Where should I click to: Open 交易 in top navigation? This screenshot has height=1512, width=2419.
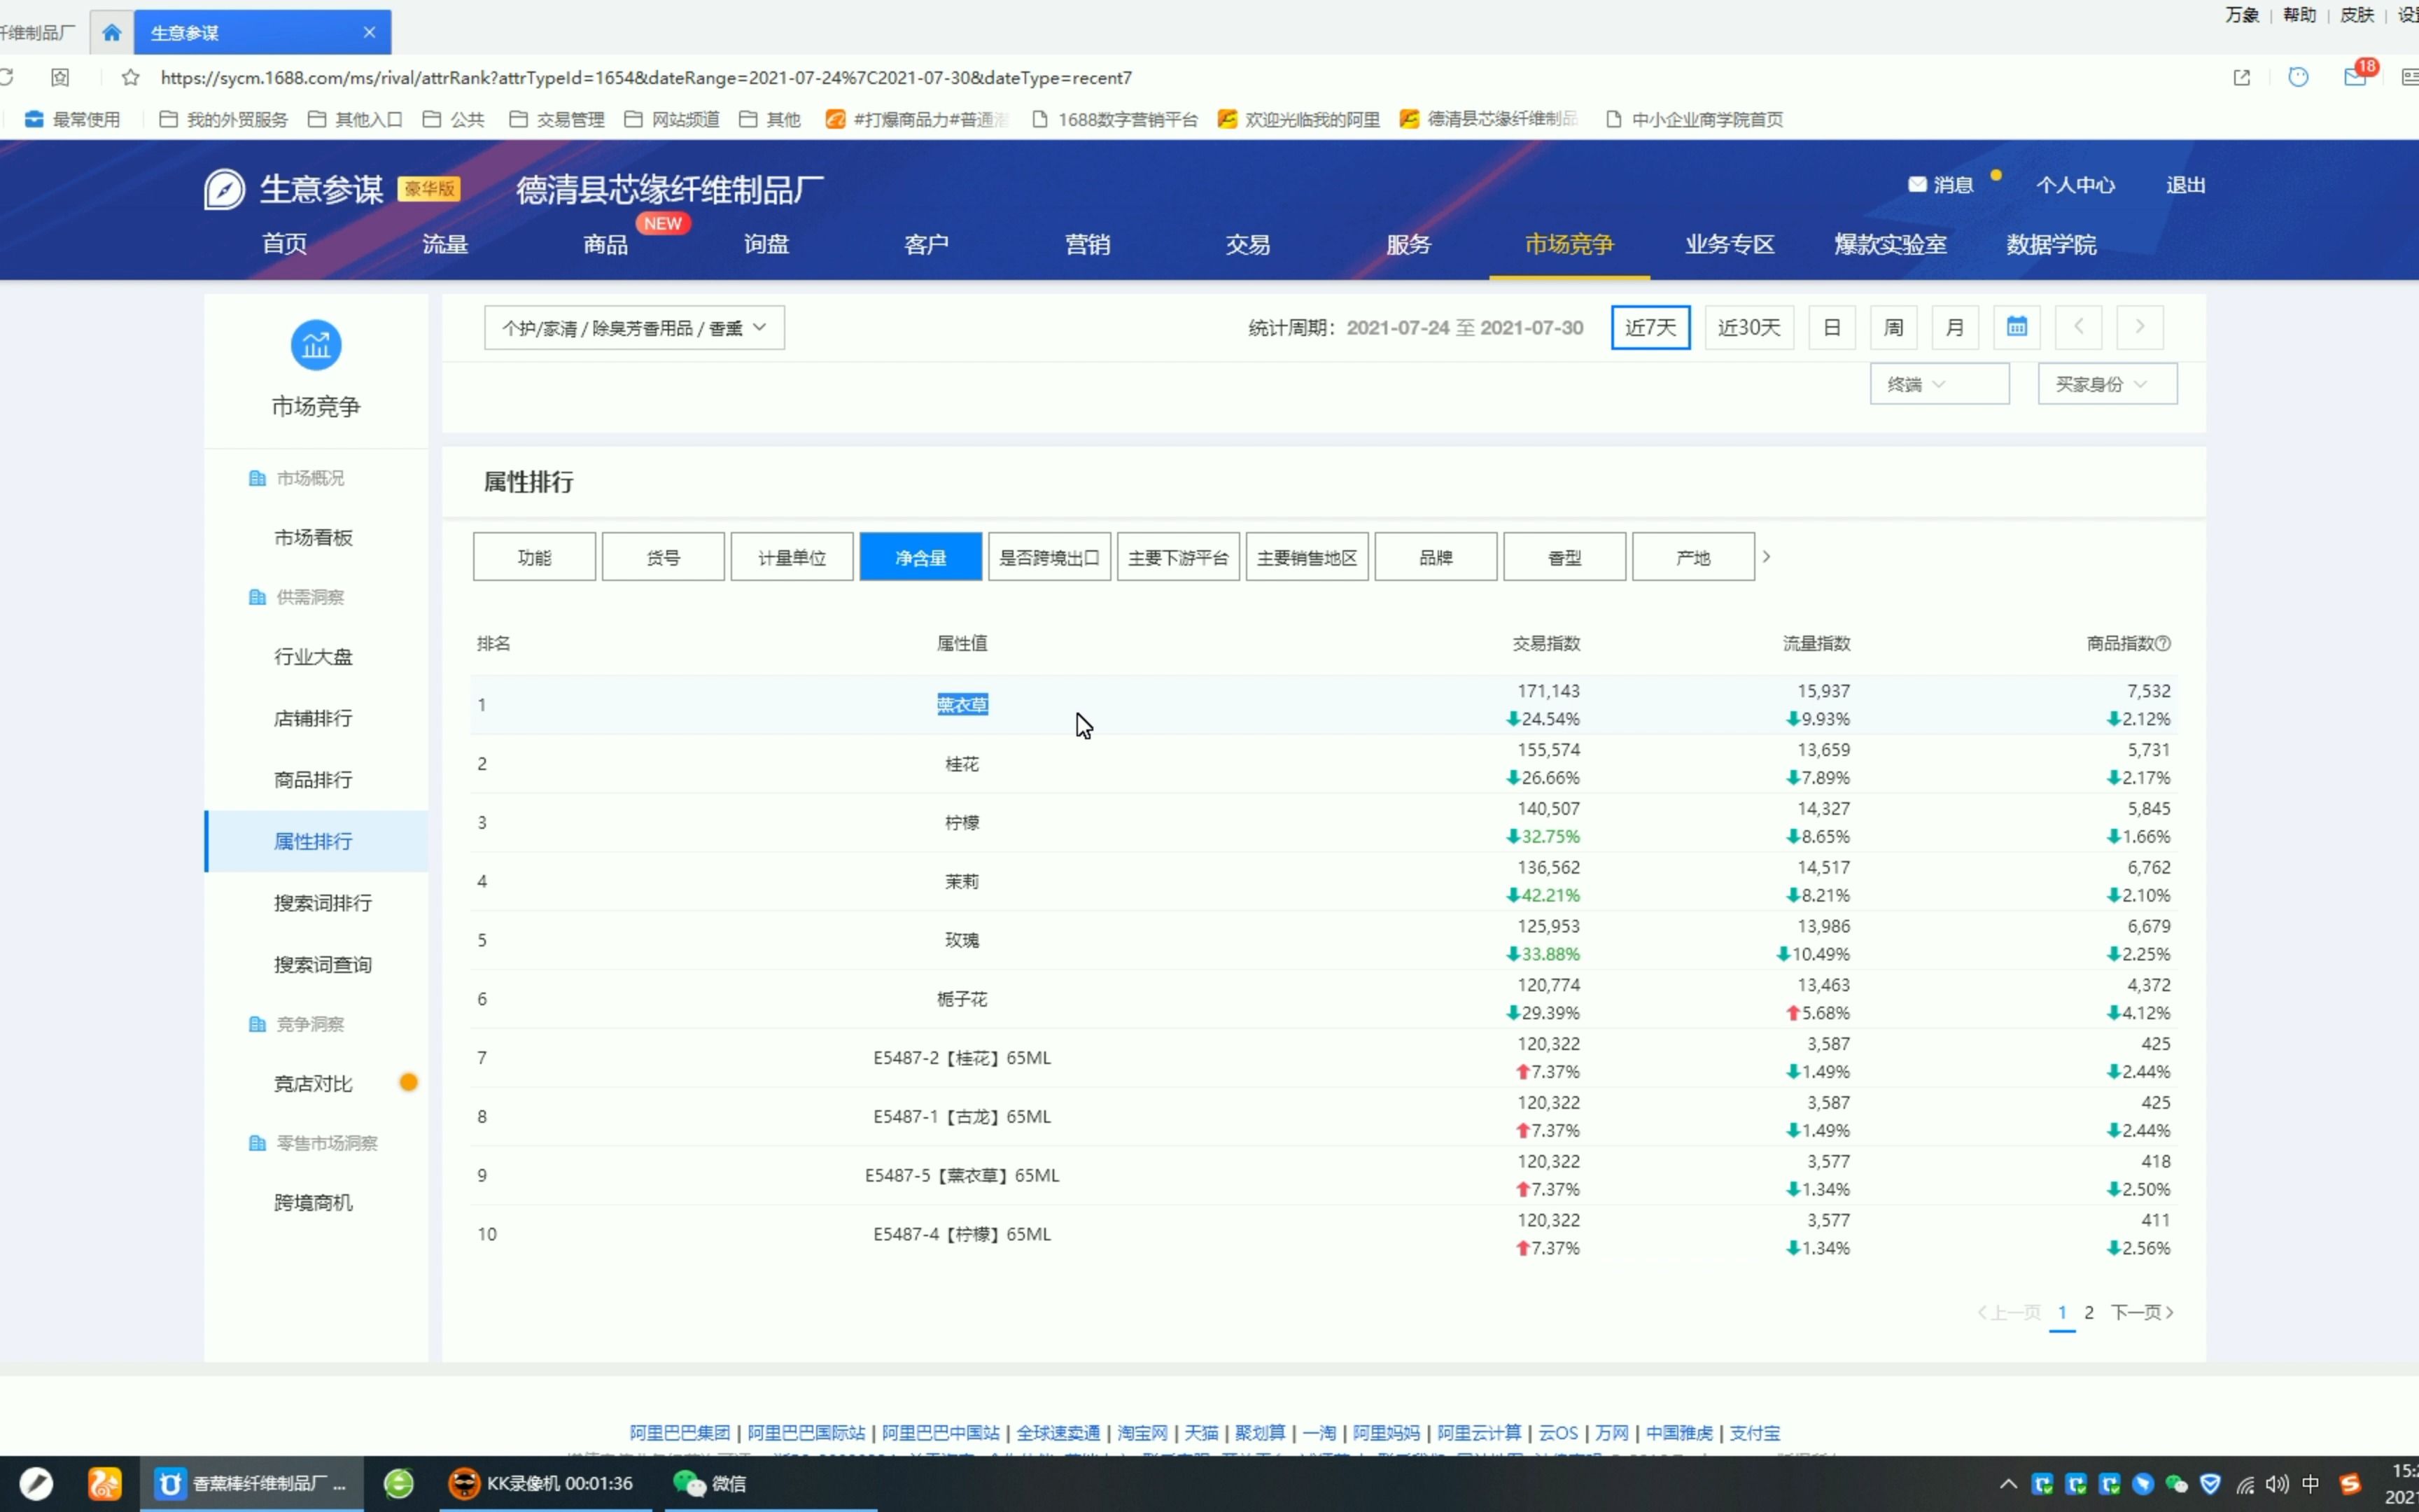[1249, 244]
